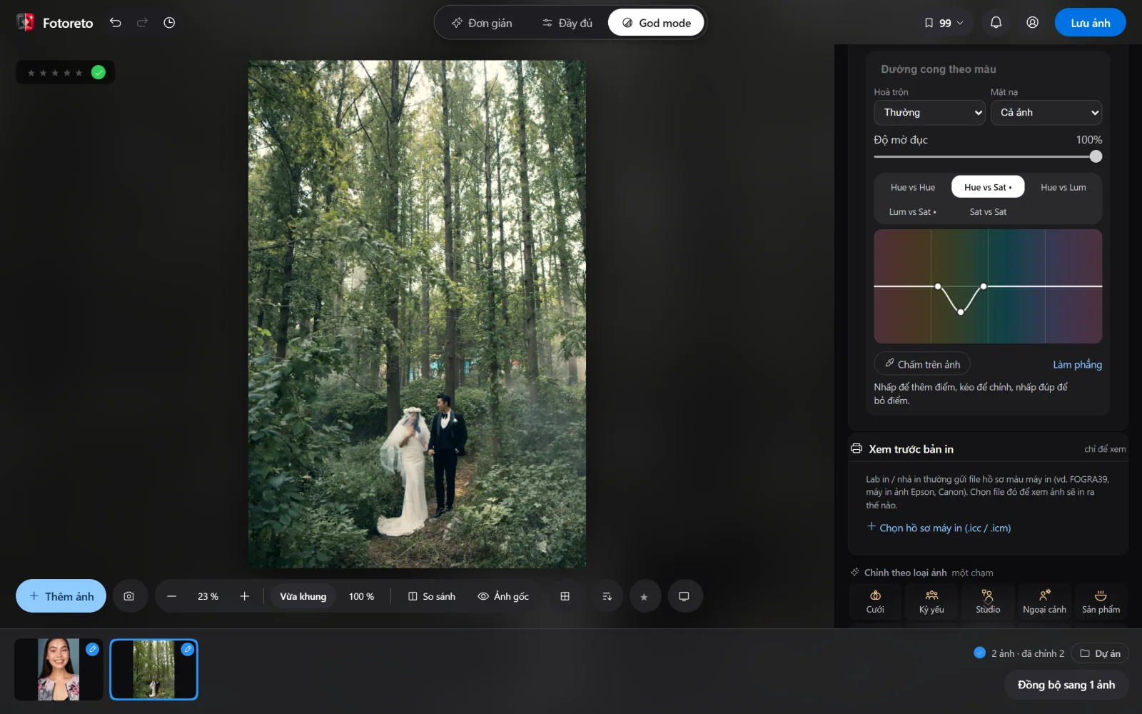Viewport: 1142px width, 714px height.
Task: Expand the 99 bookmark dropdown
Action: (x=944, y=23)
